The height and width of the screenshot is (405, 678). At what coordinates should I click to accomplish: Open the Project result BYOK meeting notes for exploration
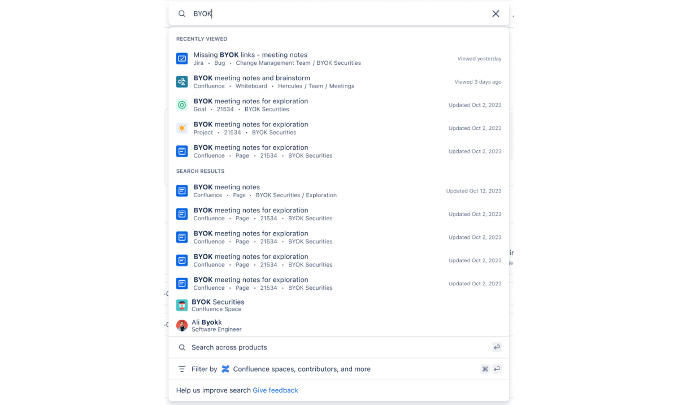point(339,128)
